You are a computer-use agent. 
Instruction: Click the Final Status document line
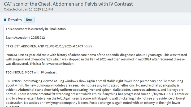(36, 29)
